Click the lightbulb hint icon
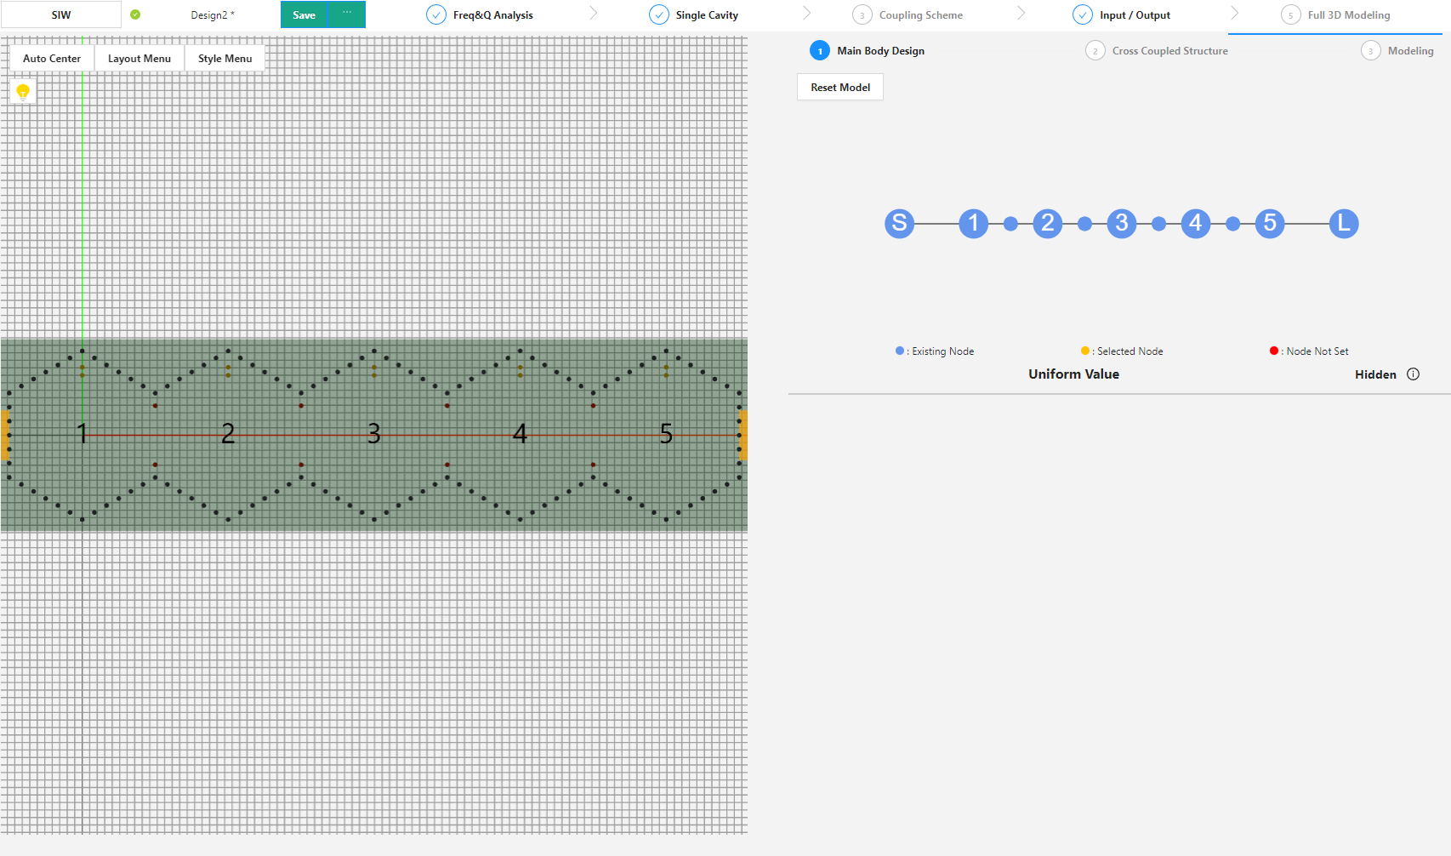The width and height of the screenshot is (1451, 856). [x=23, y=91]
